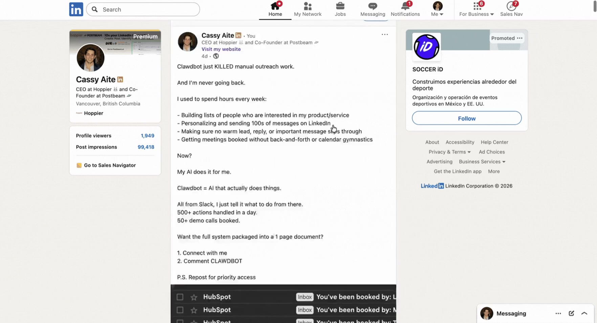Star the first HubSpot email
Screen dimensions: 597x323
tap(194, 297)
